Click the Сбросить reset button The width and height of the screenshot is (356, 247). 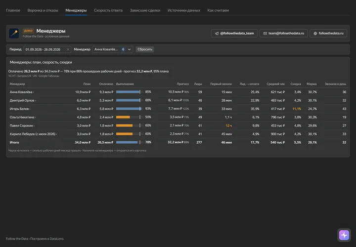[x=144, y=49]
